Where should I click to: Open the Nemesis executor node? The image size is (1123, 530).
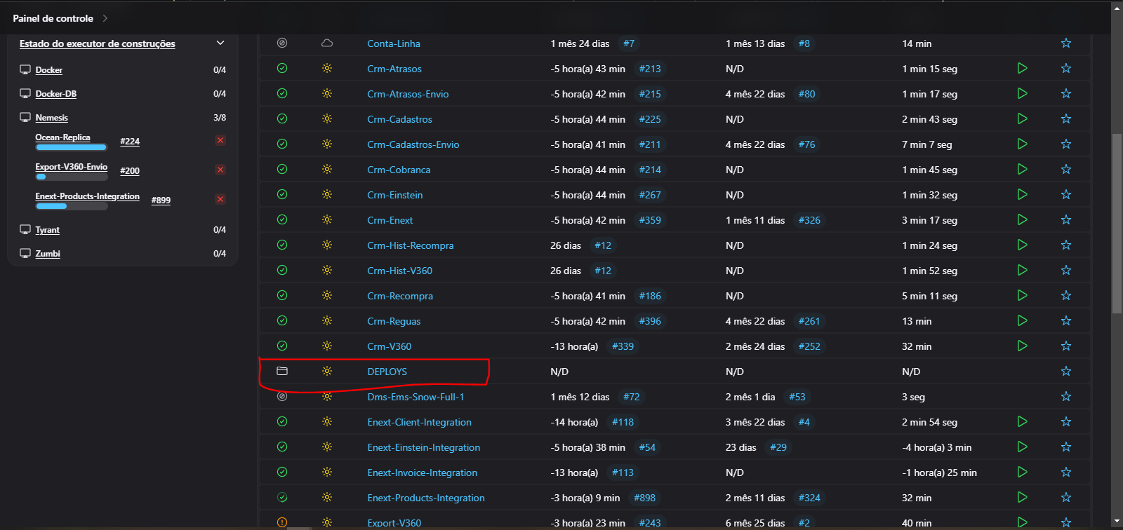tap(52, 118)
